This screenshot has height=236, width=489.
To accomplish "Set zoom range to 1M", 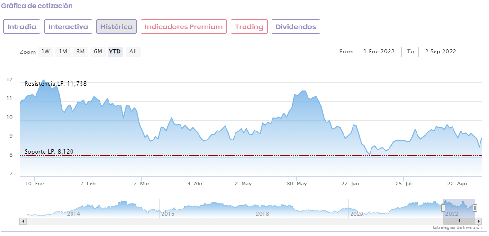I will tap(63, 52).
